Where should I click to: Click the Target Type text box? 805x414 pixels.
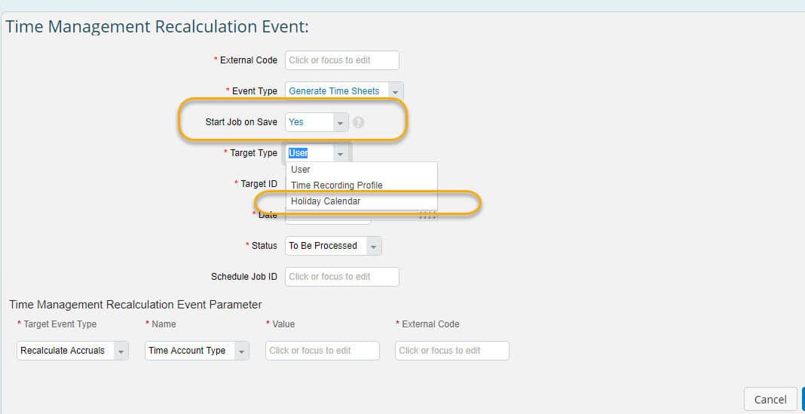[x=308, y=153]
